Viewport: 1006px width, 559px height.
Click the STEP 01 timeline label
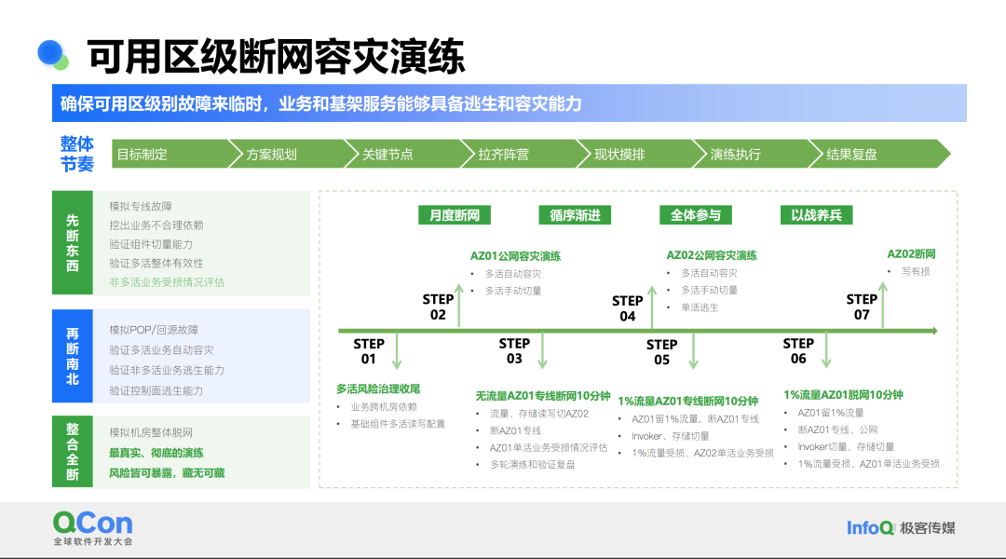(x=369, y=351)
